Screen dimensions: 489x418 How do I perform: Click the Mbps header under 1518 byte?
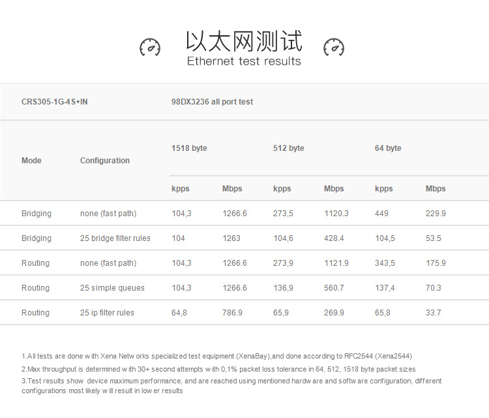(x=232, y=189)
